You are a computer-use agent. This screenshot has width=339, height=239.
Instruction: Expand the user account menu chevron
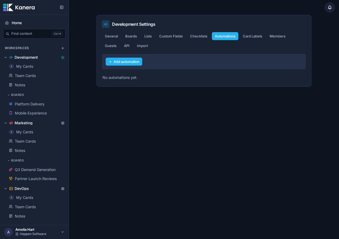(x=63, y=232)
